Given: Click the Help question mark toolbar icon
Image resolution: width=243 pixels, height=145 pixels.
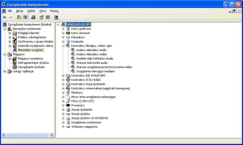Looking at the screenshot, I should (x=41, y=17).
